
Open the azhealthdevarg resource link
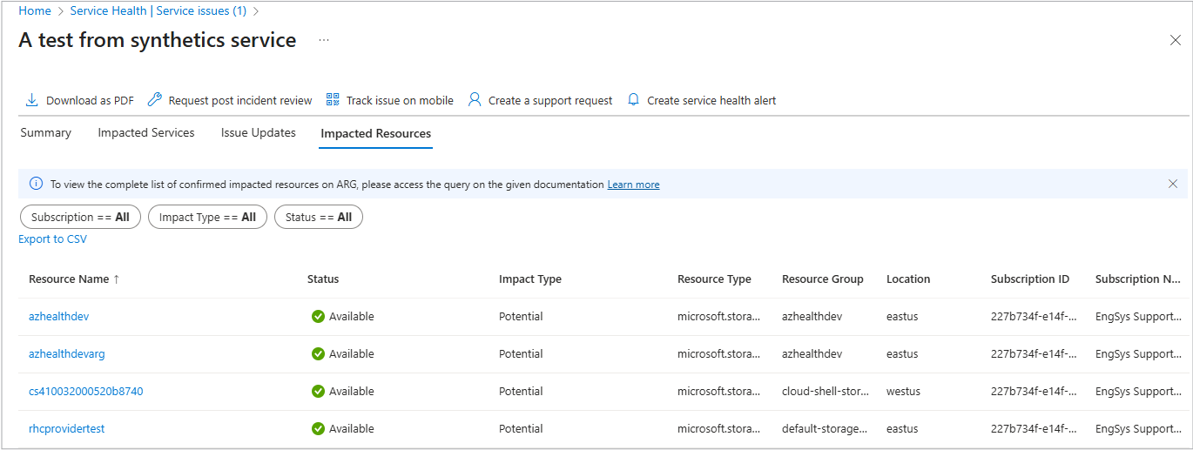click(x=66, y=354)
